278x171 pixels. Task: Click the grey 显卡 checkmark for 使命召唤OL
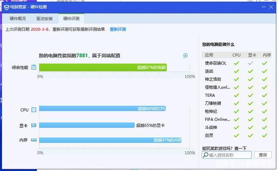pyautogui.click(x=250, y=63)
